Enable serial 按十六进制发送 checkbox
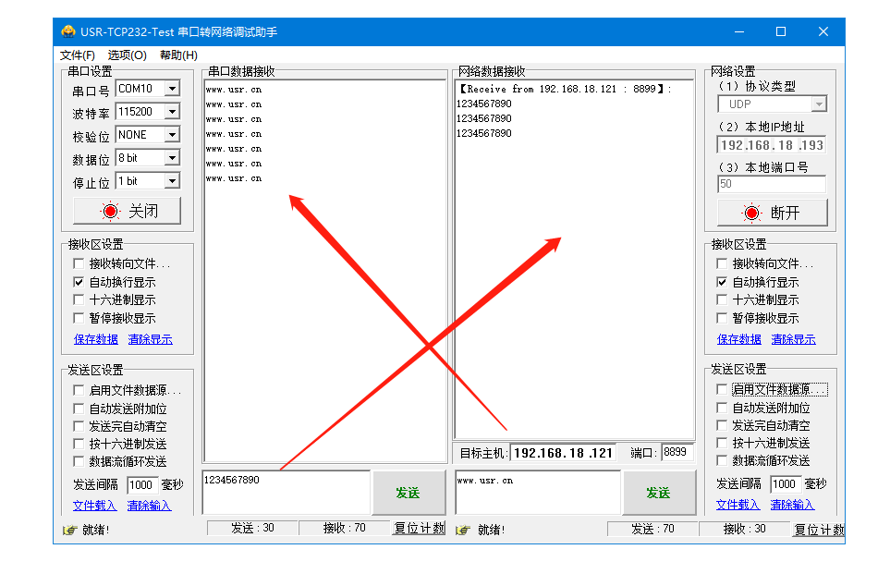Screen dimensions: 878x586 coord(79,444)
